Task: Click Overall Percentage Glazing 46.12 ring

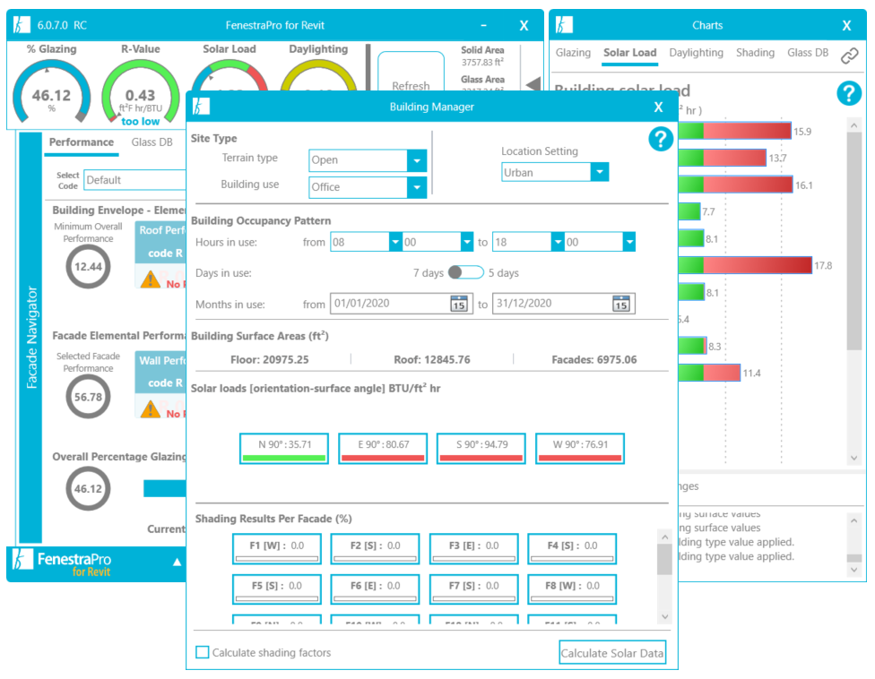Action: 88,488
